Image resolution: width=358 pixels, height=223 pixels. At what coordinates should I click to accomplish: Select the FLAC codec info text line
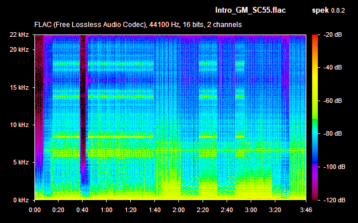pyautogui.click(x=138, y=25)
